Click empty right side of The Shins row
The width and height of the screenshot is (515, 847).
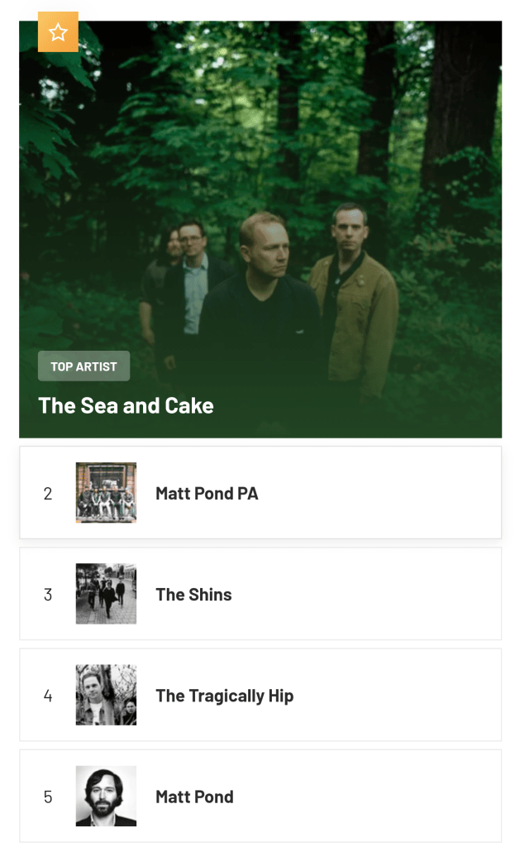coord(397,595)
